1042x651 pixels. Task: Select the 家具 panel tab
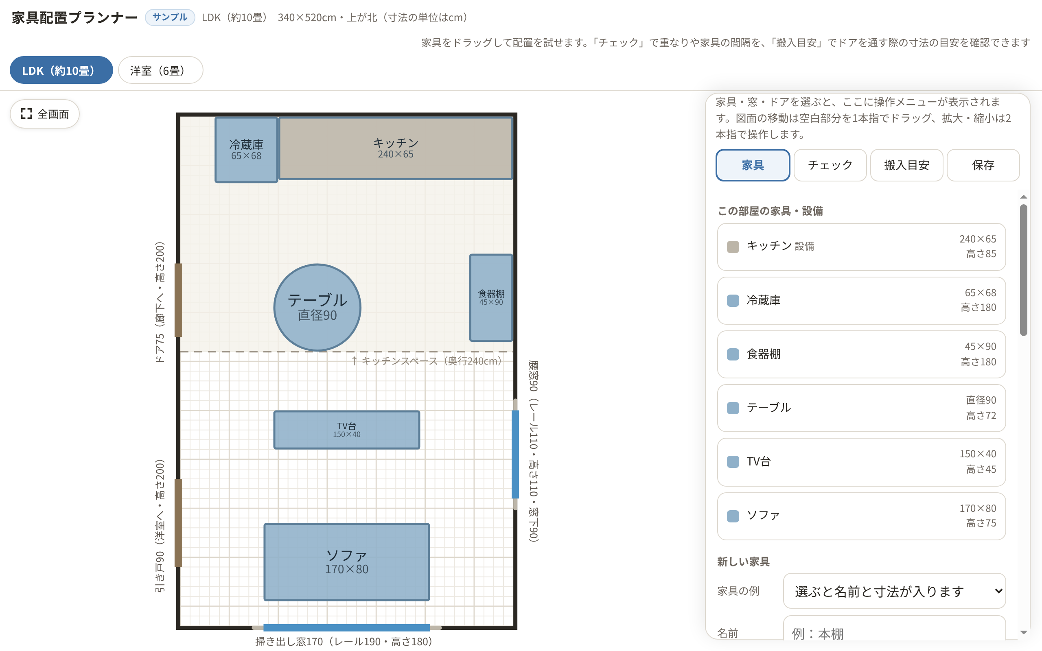753,165
